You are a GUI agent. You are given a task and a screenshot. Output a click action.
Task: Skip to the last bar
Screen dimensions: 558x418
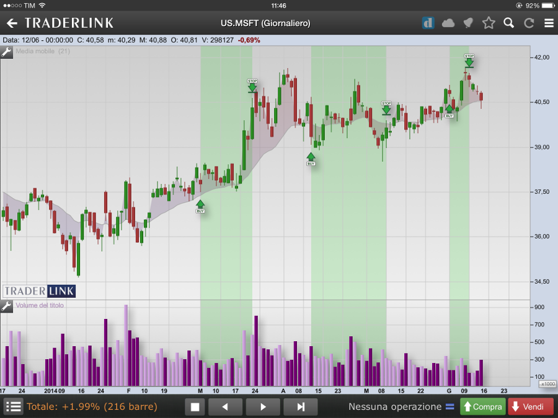301,407
